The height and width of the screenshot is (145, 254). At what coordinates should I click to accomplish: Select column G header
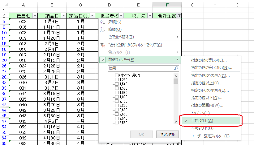(x=192, y=5)
